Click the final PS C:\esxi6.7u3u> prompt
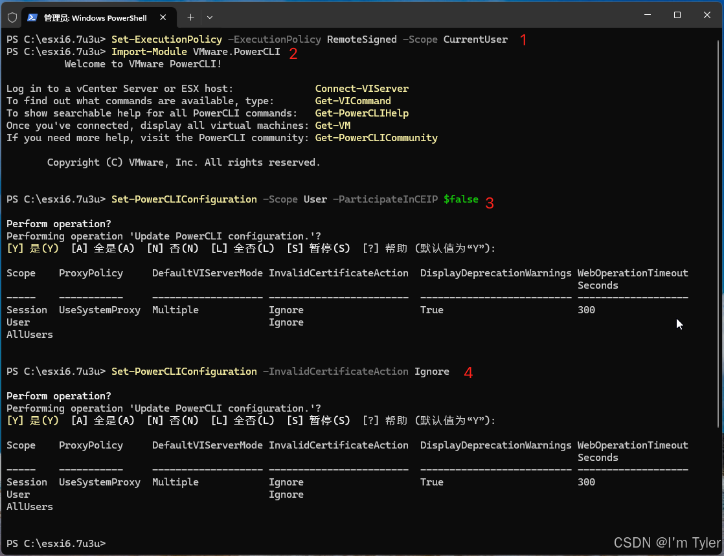Viewport: 724px width, 556px height. 56,544
